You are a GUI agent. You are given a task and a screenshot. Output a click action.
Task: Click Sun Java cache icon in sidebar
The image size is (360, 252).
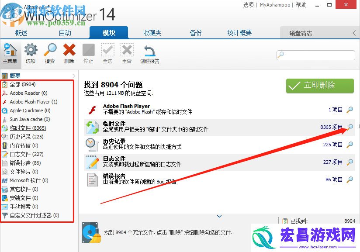click(5, 119)
